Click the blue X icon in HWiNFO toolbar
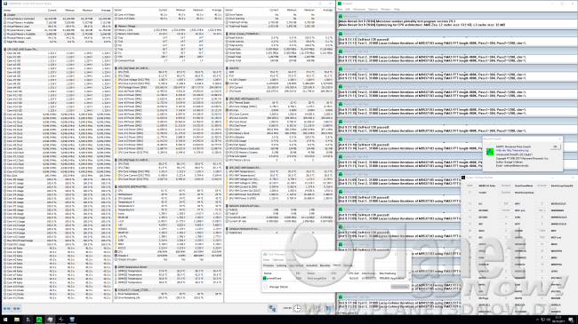This screenshot has width=578, height=324. [328, 309]
